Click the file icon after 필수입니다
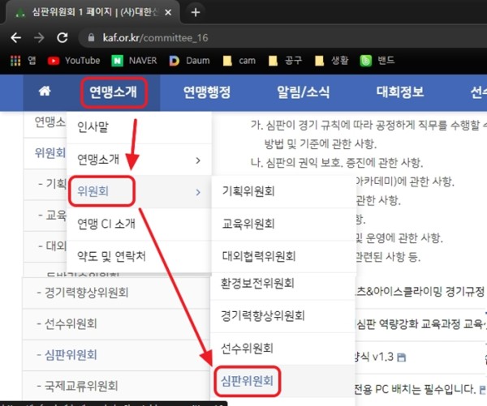The width and height of the screenshot is (487, 406). point(483,390)
